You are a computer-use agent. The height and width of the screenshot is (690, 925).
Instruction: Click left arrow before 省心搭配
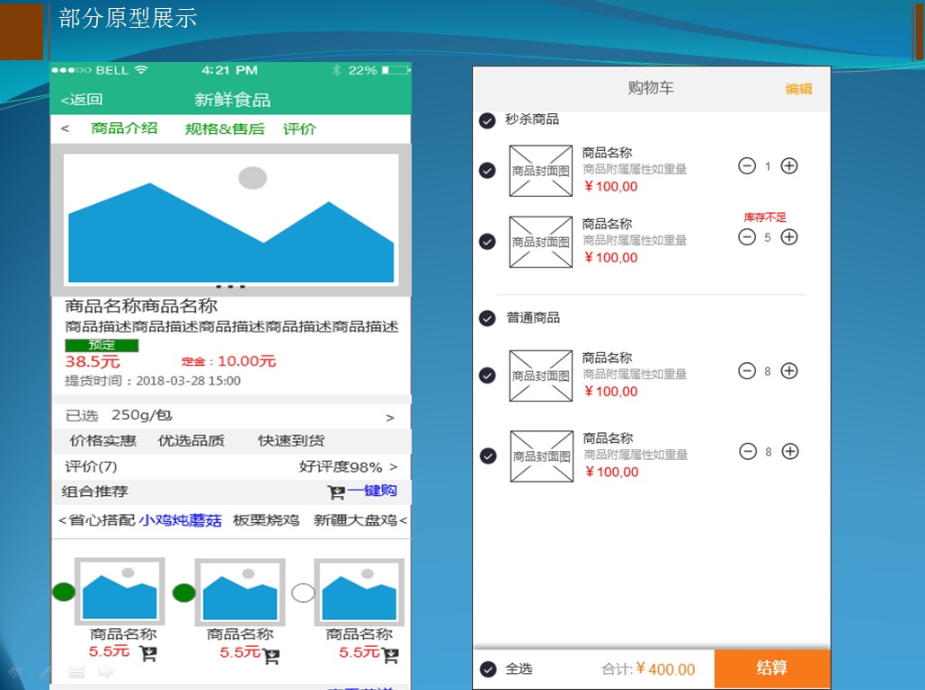(62, 520)
